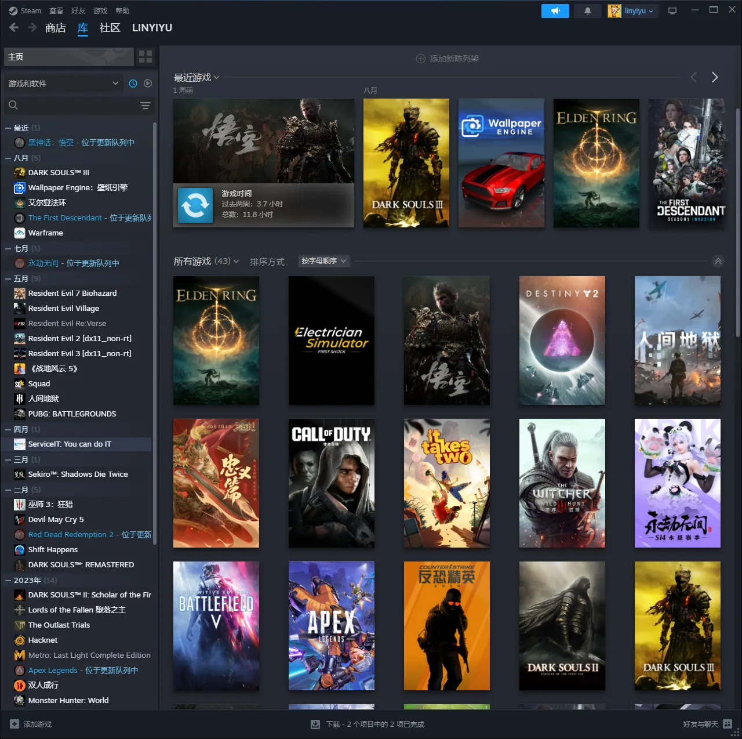Toggle sort by recent activity clock icon
The height and width of the screenshot is (739, 742).
[133, 84]
